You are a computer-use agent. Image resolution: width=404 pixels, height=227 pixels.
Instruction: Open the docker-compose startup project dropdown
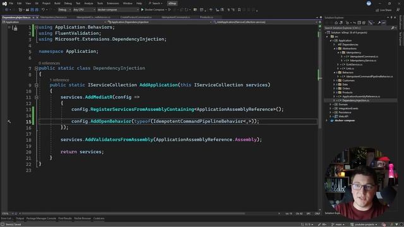click(118, 10)
